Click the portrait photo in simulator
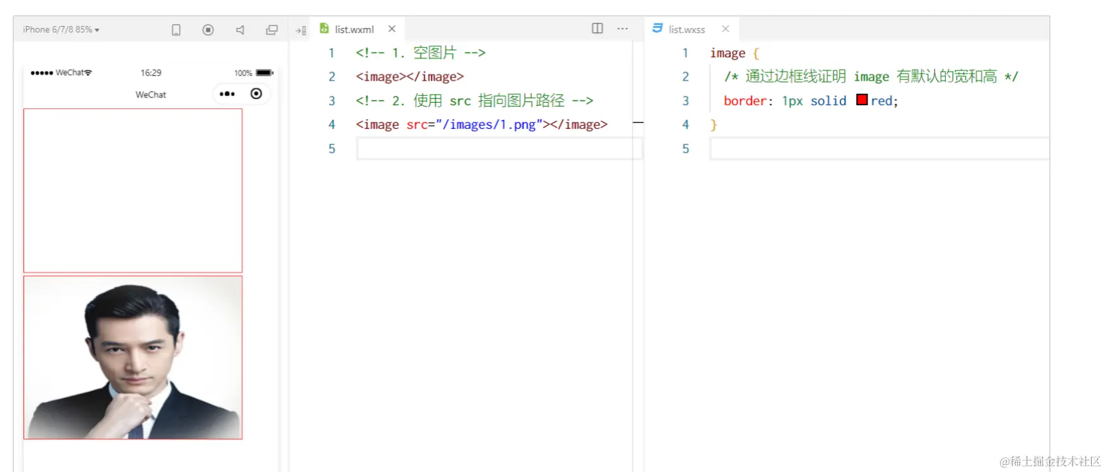 point(133,357)
